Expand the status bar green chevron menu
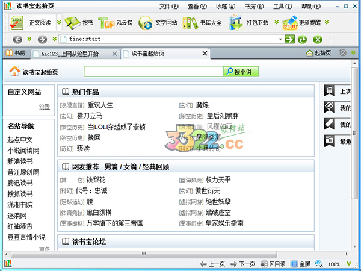Image resolution: width=361 pixels, height=271 pixels. pyautogui.click(x=349, y=263)
